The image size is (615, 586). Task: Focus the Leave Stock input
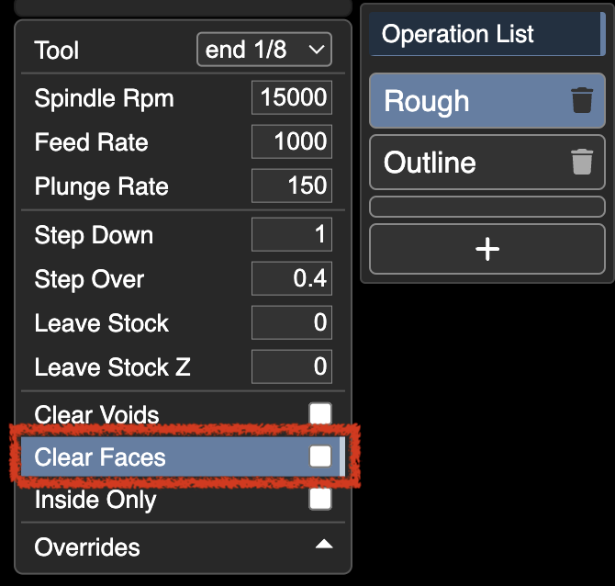pyautogui.click(x=292, y=322)
